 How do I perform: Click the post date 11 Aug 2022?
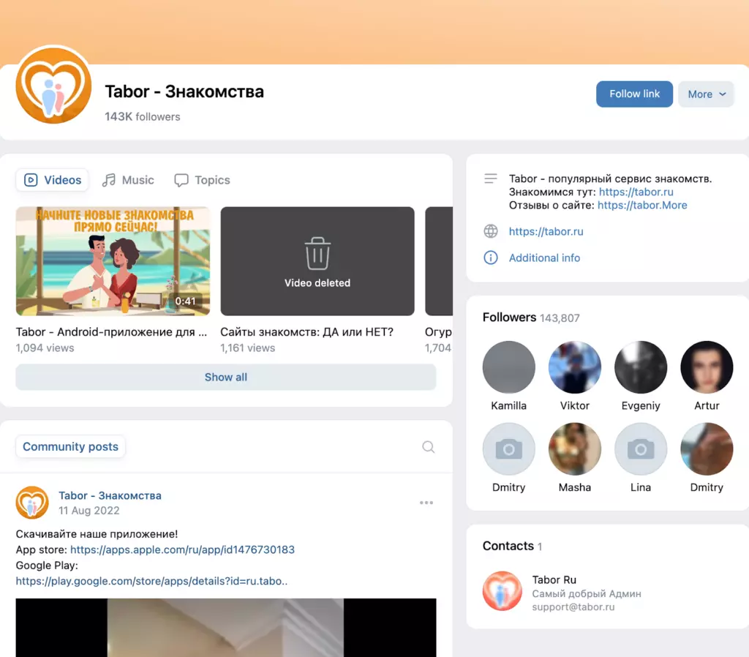click(x=89, y=511)
